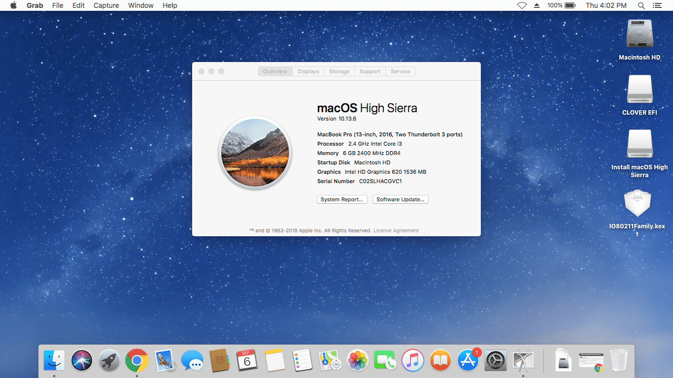Open the Edit menu
The image size is (673, 378).
coord(78,5)
